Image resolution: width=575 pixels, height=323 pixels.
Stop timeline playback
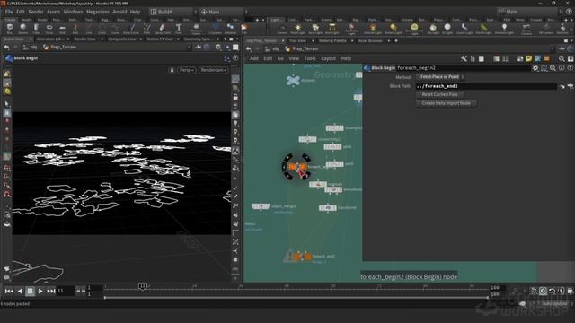[x=30, y=291]
